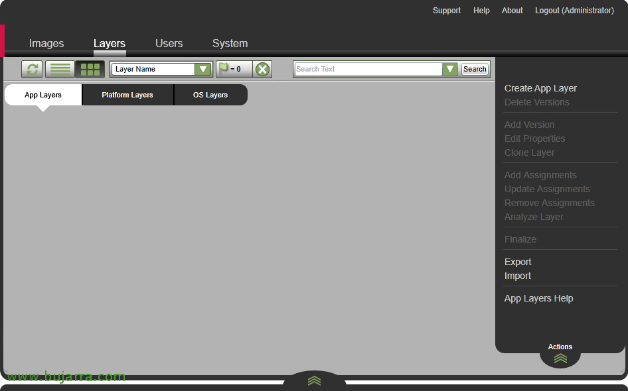Click Add Version action
Screen dimensions: 628x391
pyautogui.click(x=530, y=125)
